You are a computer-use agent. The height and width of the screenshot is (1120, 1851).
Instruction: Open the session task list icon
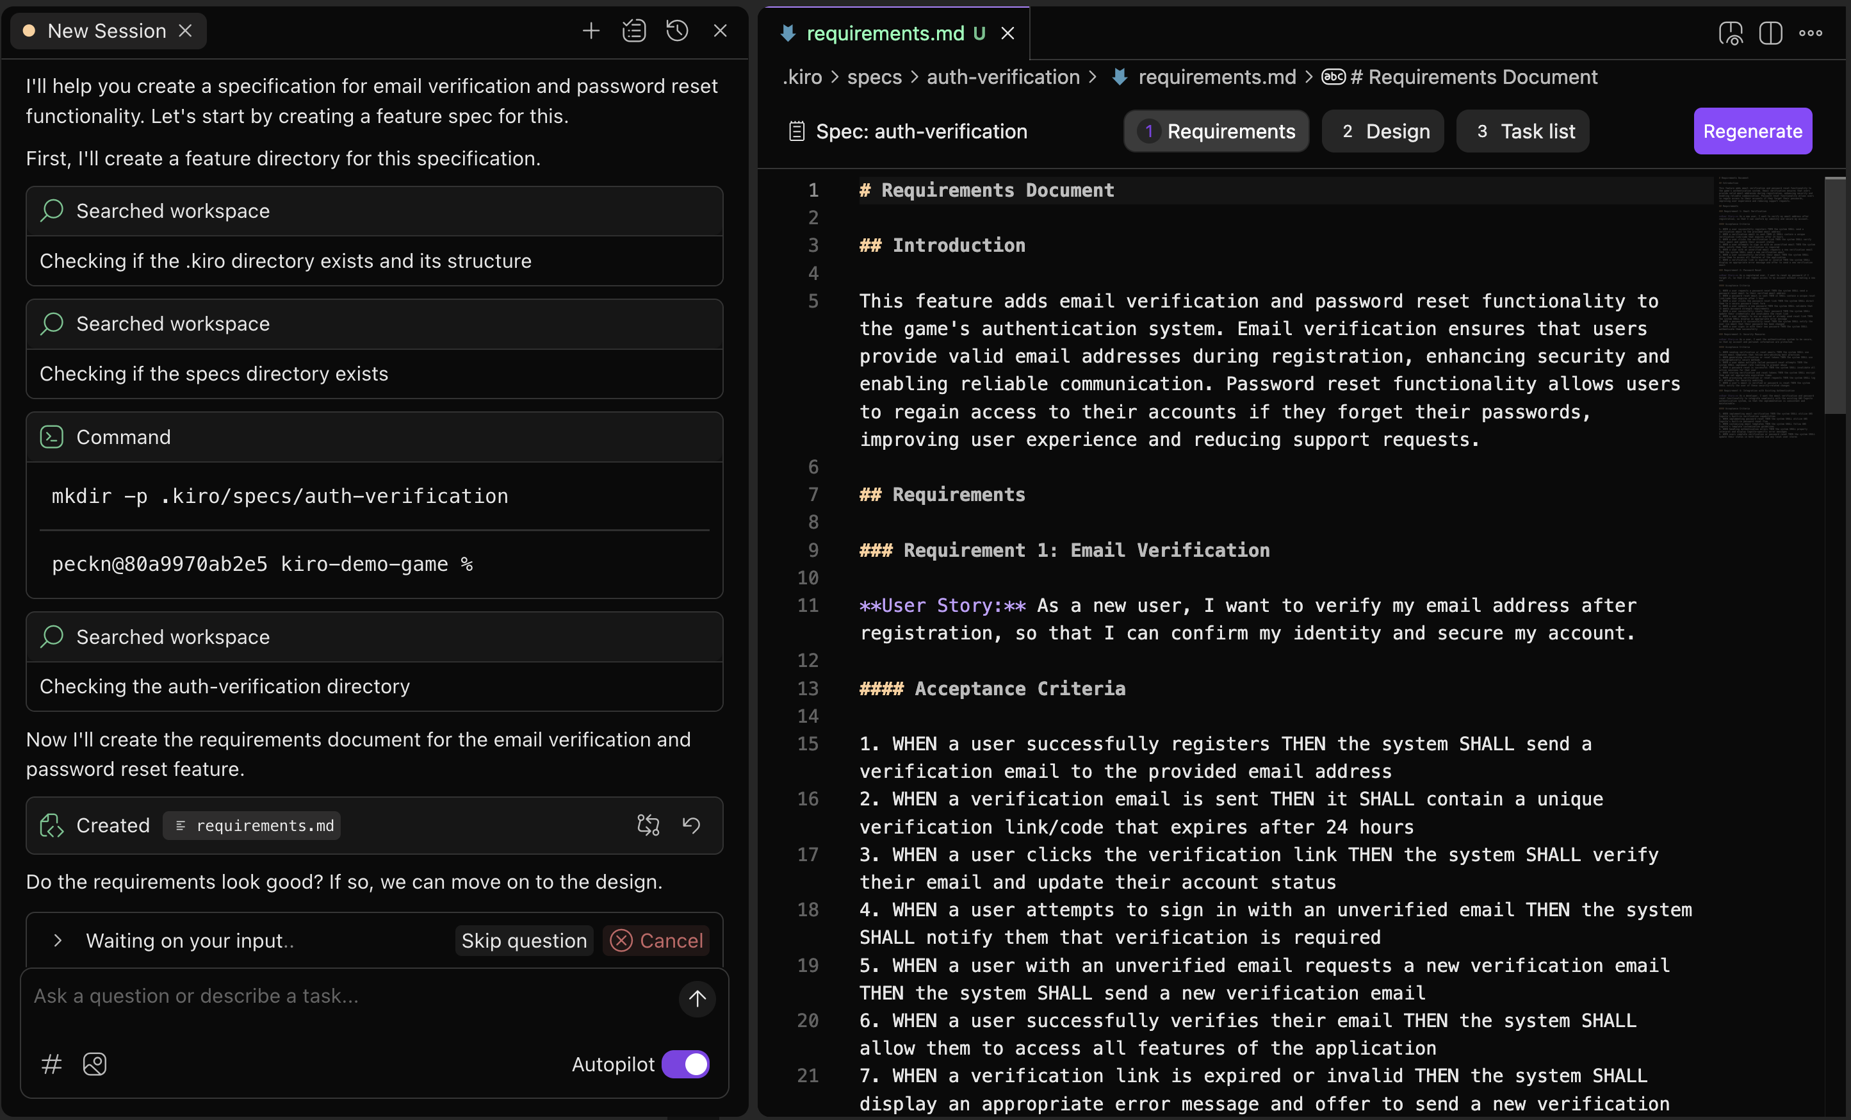coord(633,31)
